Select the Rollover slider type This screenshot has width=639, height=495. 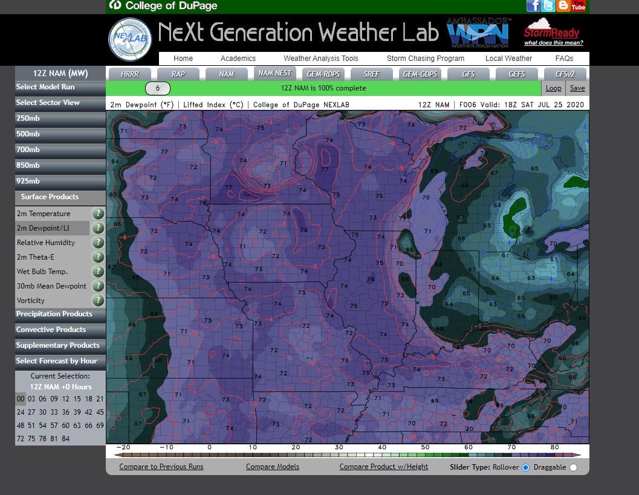(525, 467)
